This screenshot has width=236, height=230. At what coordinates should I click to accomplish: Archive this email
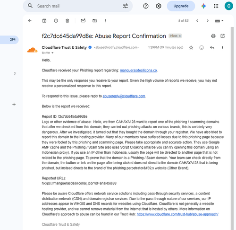point(44,21)
